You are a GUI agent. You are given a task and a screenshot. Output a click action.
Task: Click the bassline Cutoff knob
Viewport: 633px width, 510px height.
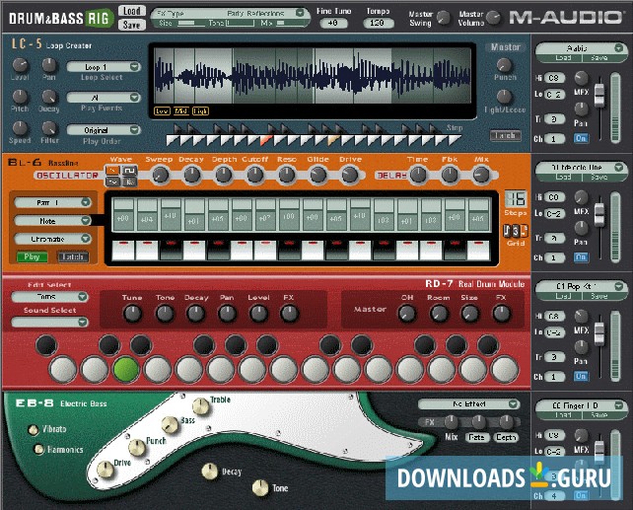254,175
